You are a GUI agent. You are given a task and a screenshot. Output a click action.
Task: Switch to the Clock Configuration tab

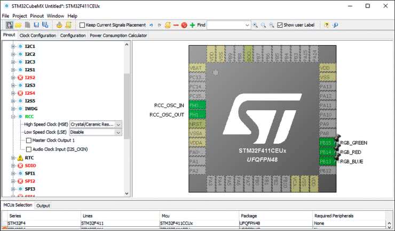(37, 36)
